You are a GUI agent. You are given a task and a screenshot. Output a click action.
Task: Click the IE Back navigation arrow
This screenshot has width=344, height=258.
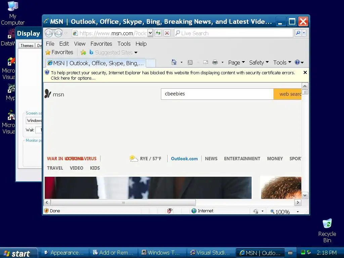pos(49,33)
